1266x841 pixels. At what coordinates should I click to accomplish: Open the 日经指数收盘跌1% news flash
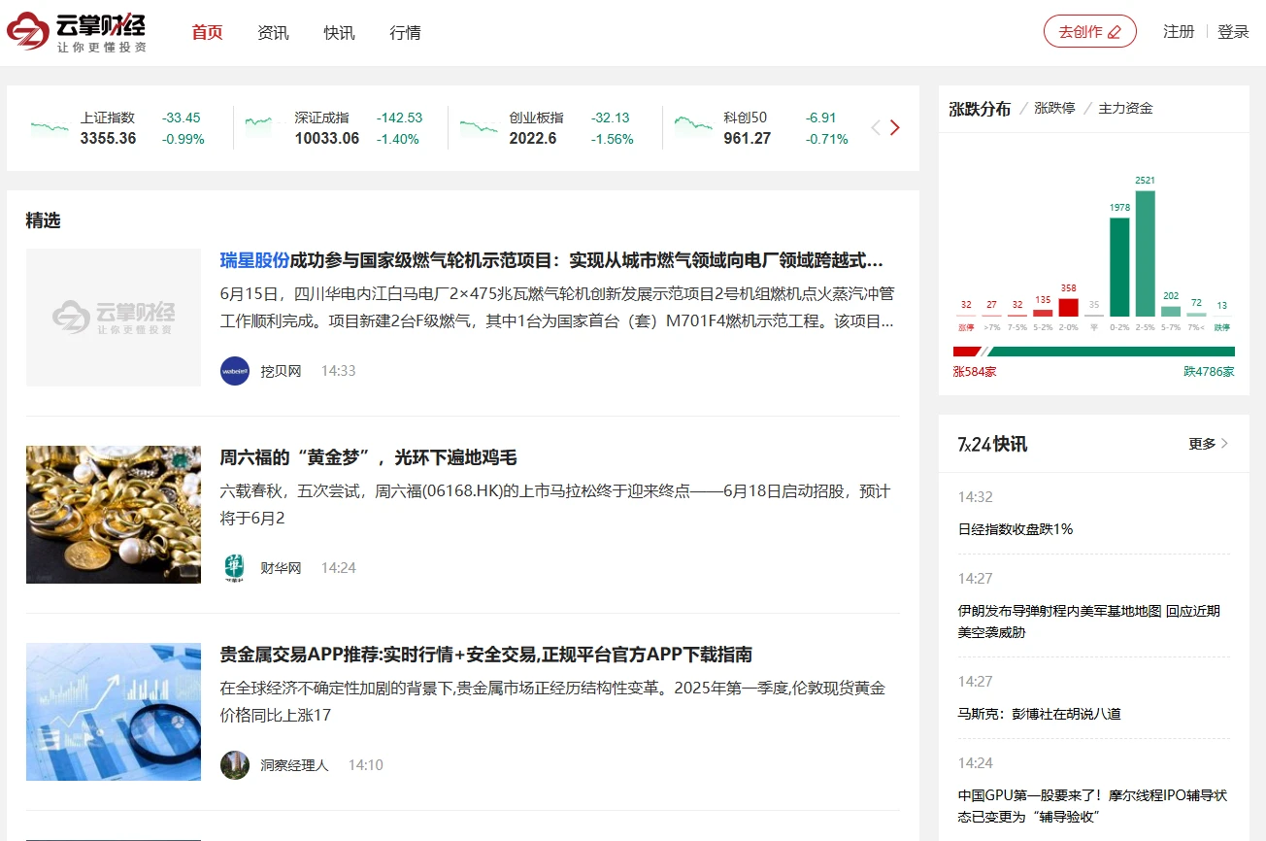point(1016,529)
